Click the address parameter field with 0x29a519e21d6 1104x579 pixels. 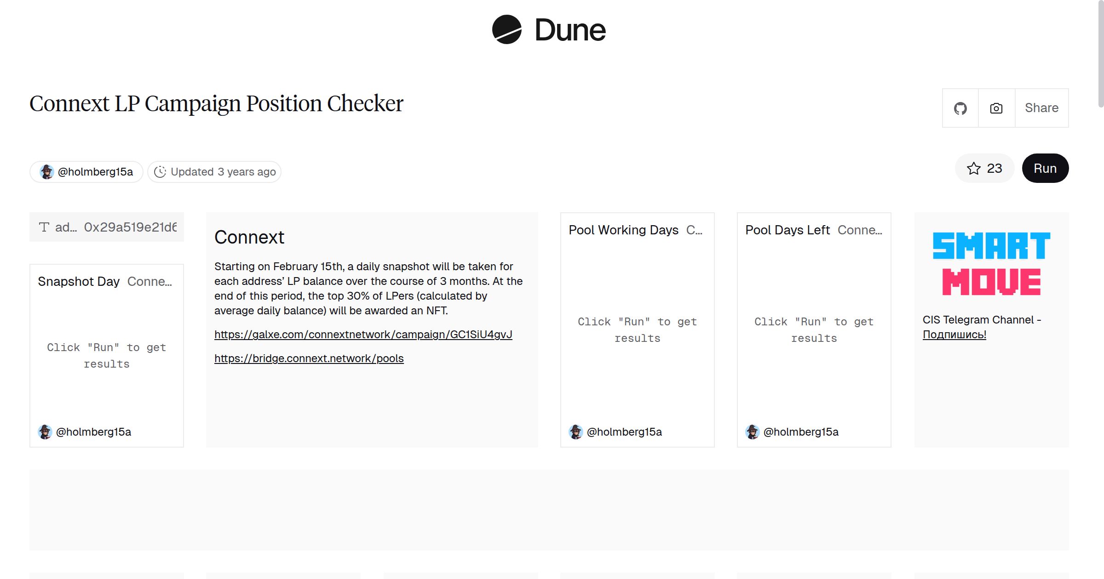point(130,227)
